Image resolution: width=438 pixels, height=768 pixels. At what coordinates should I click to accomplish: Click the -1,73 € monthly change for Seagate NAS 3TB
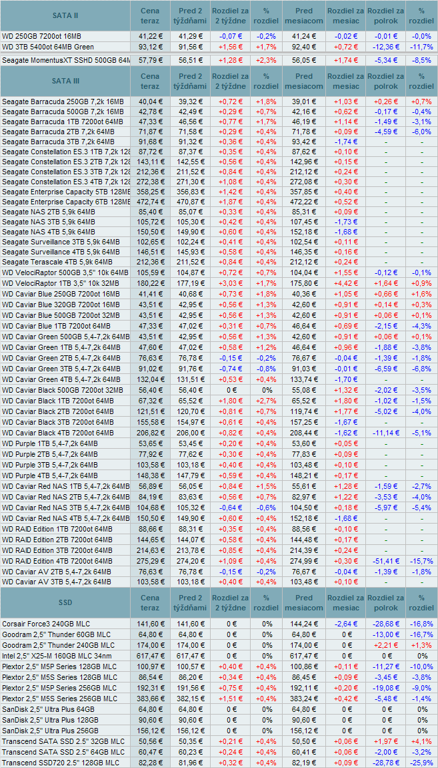[x=345, y=223]
